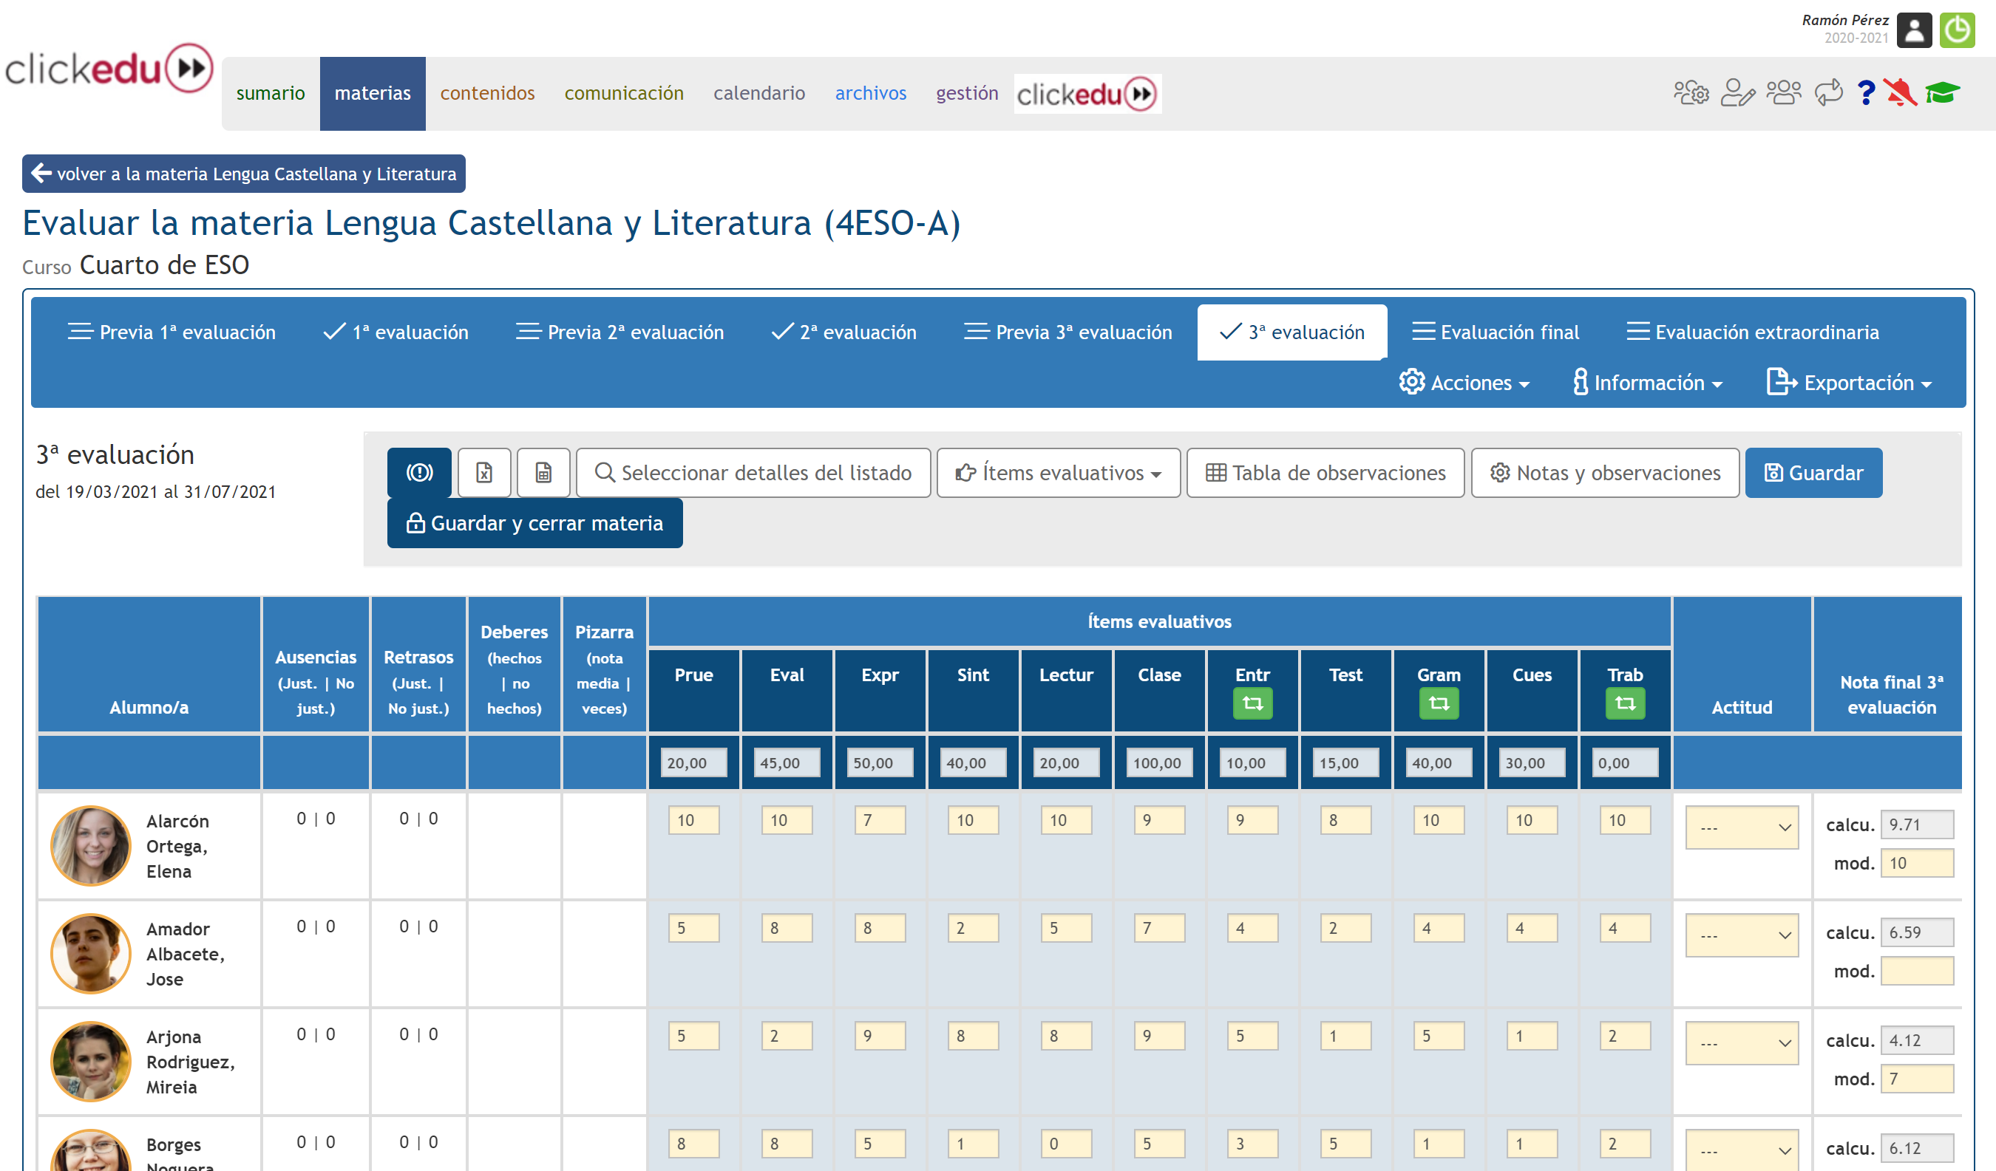Open the user profile avatar icon
The width and height of the screenshot is (1996, 1171).
pos(1914,31)
